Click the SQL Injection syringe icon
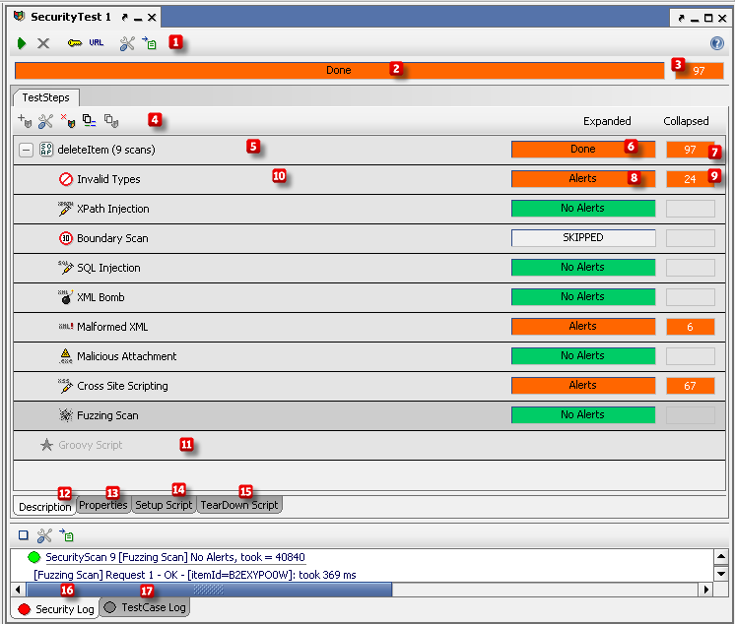 [66, 268]
